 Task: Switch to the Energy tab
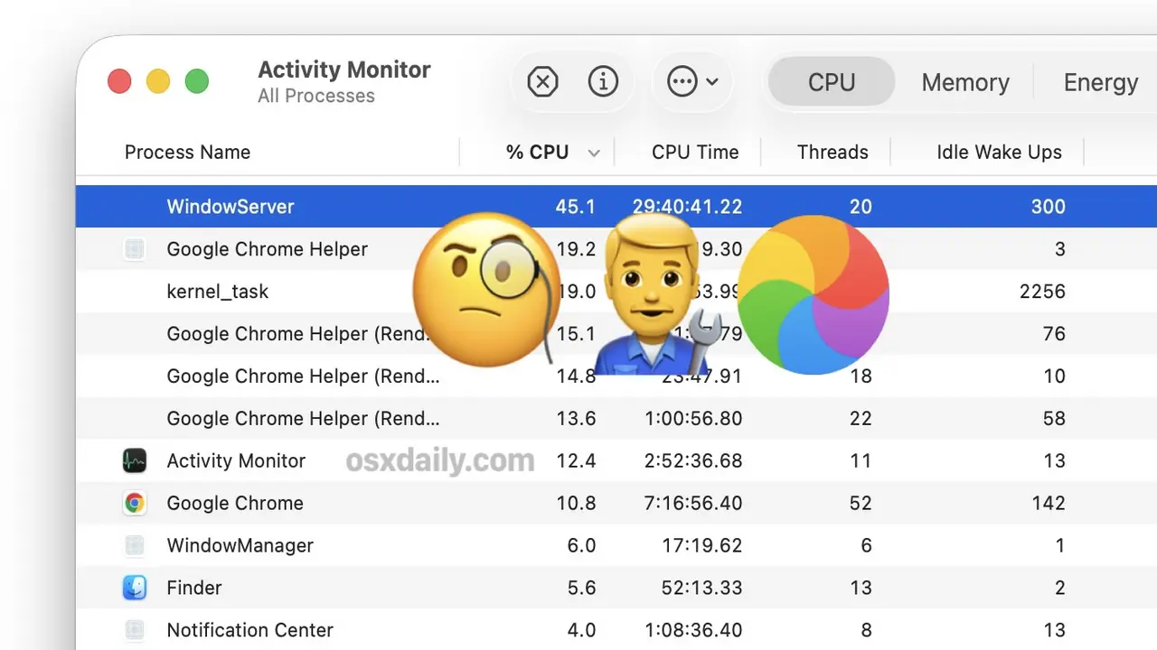[x=1100, y=83]
